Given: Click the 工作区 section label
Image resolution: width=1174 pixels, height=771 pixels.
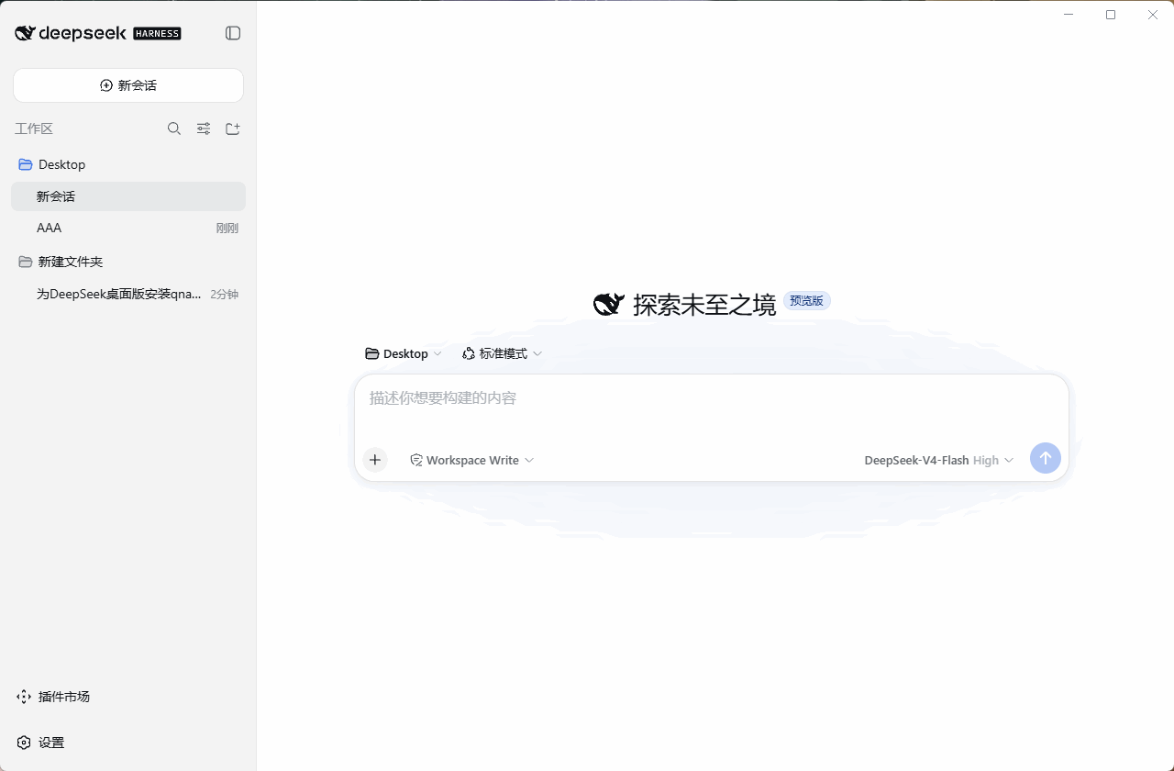Looking at the screenshot, I should 34,128.
